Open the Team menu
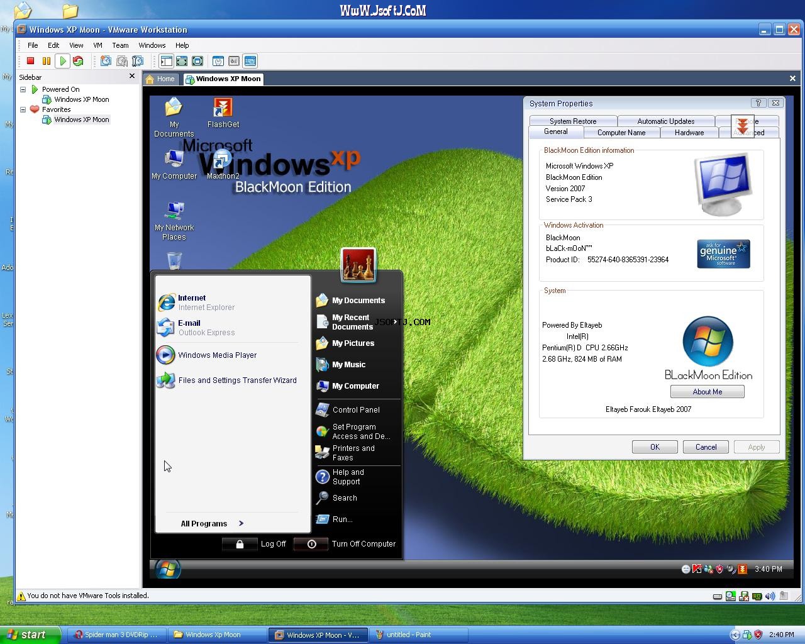Screen dimensions: 805x644 pyautogui.click(x=120, y=45)
